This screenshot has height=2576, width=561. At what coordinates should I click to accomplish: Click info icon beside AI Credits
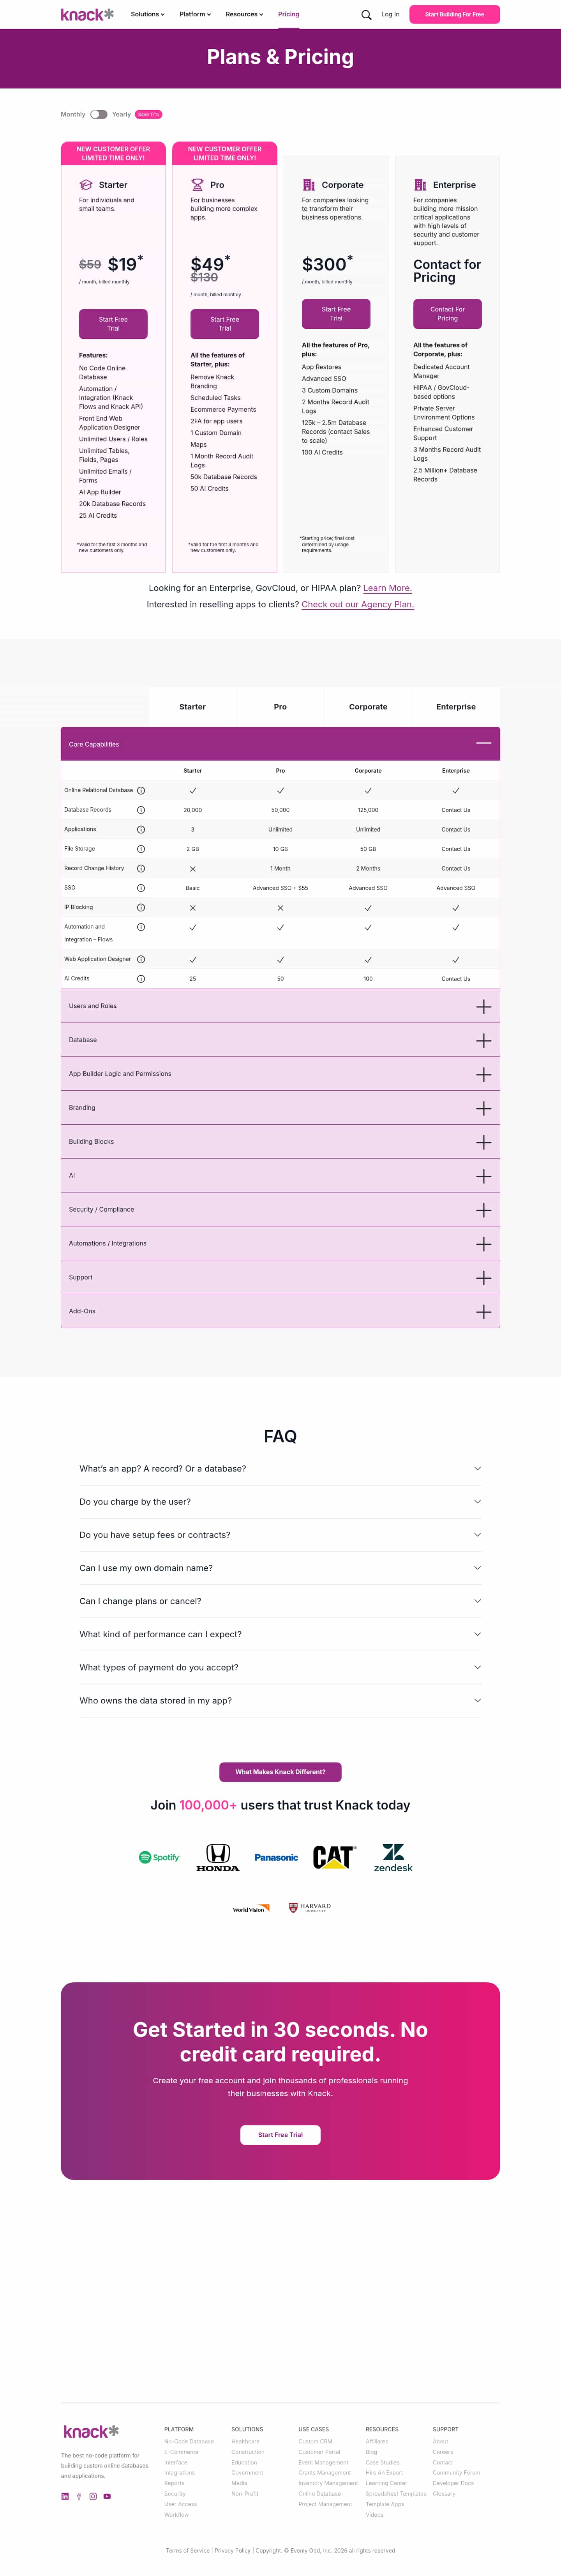[x=141, y=979]
